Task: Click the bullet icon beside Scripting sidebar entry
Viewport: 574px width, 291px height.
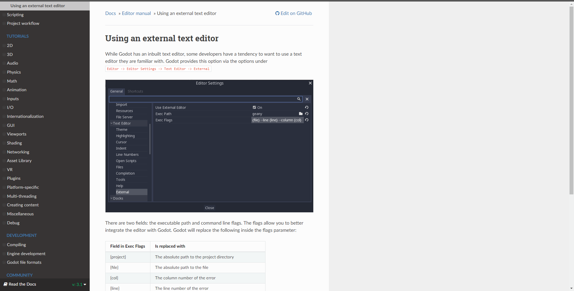Action: pos(4,15)
